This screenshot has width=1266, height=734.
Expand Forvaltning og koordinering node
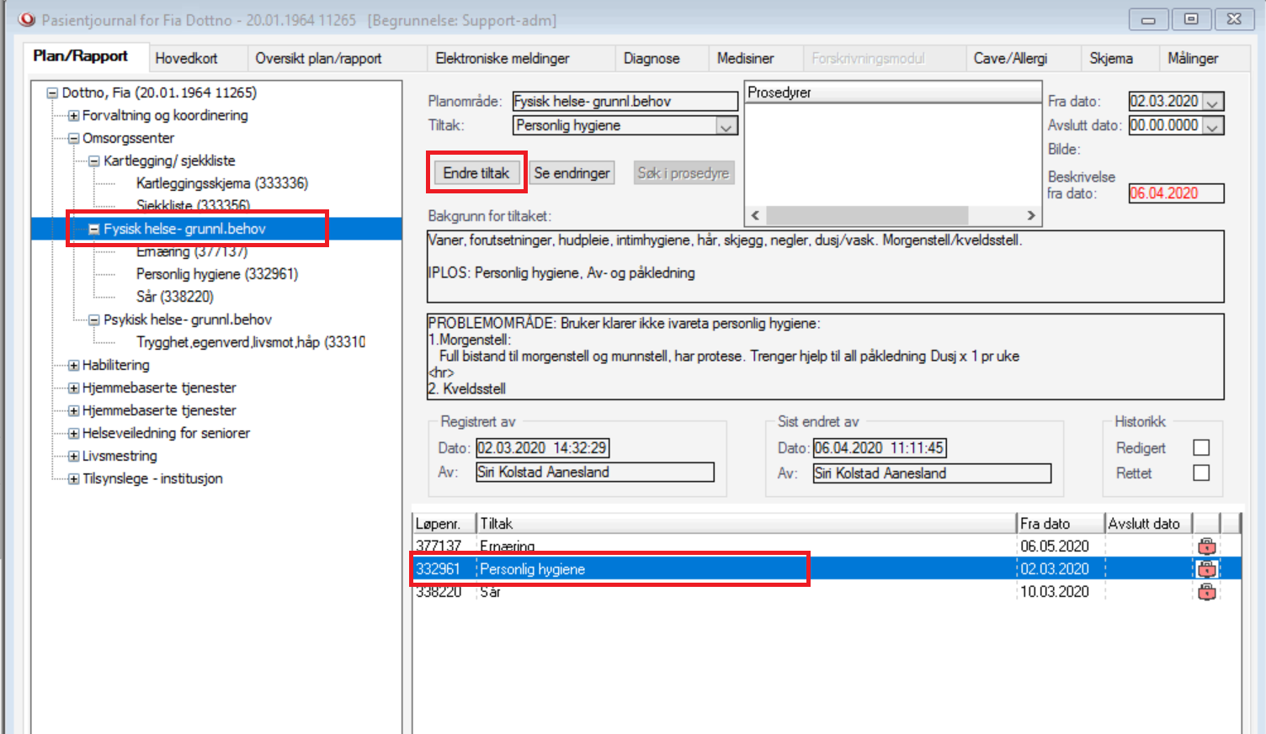pyautogui.click(x=73, y=115)
